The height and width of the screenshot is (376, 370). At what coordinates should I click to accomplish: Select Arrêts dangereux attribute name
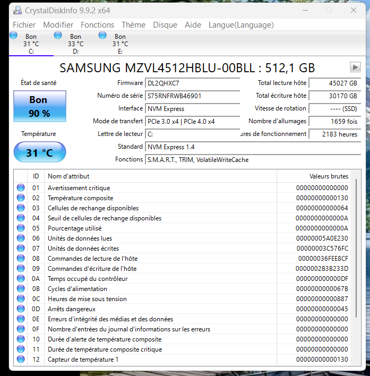pos(72,309)
